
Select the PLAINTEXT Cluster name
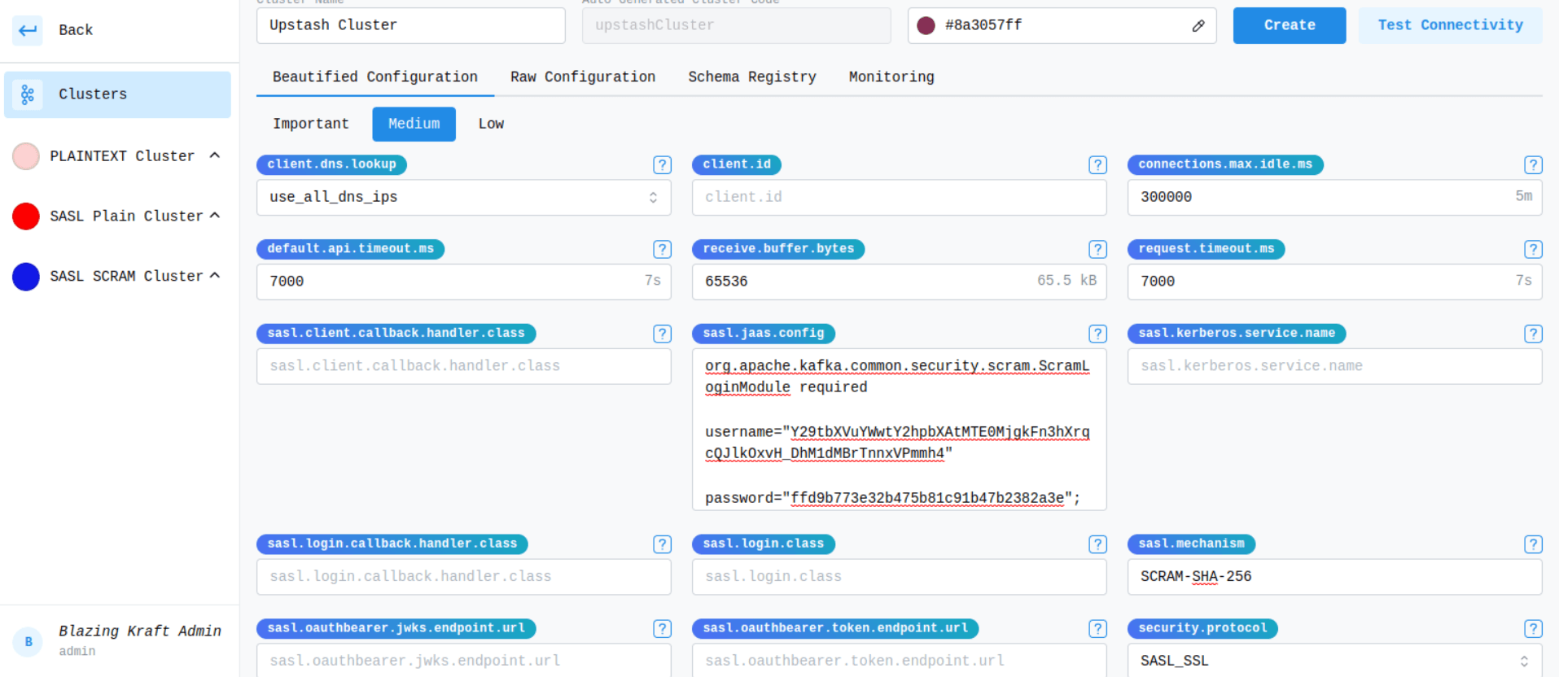(122, 155)
